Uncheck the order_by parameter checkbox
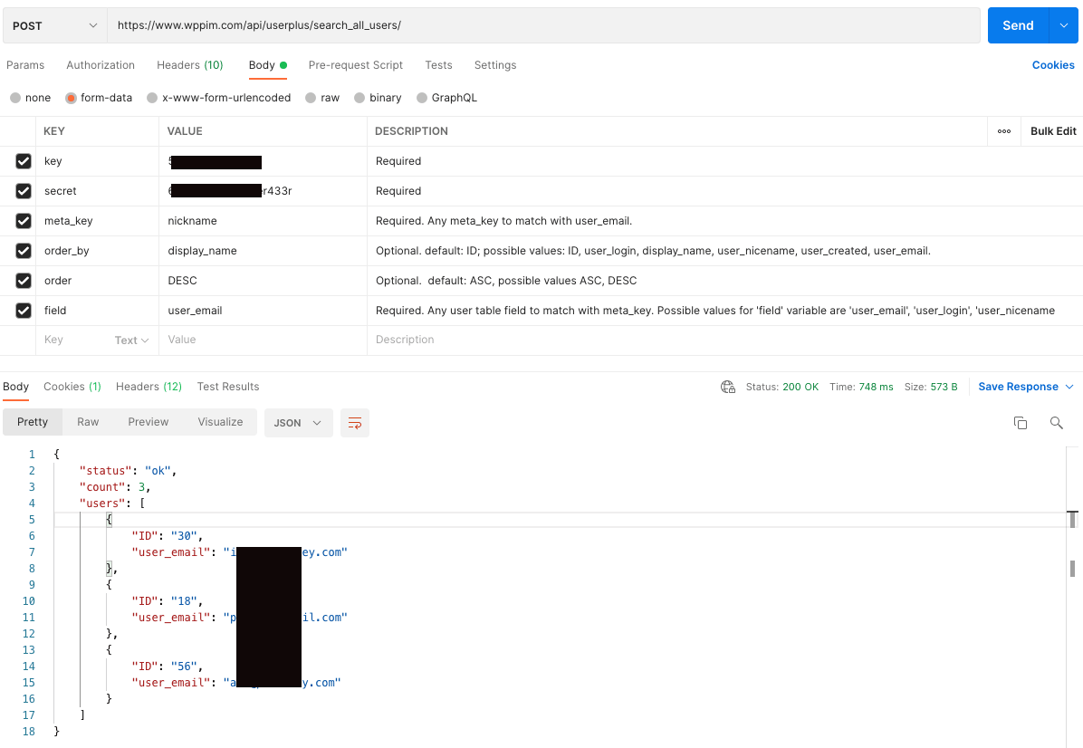Image resolution: width=1083 pixels, height=748 pixels. click(24, 251)
